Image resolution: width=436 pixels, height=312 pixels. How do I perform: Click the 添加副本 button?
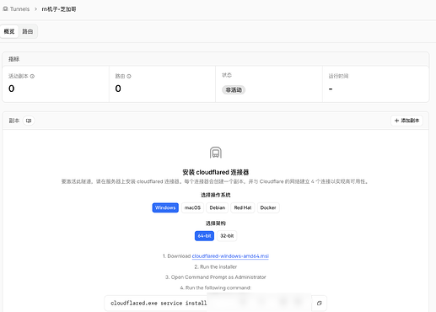(406, 121)
